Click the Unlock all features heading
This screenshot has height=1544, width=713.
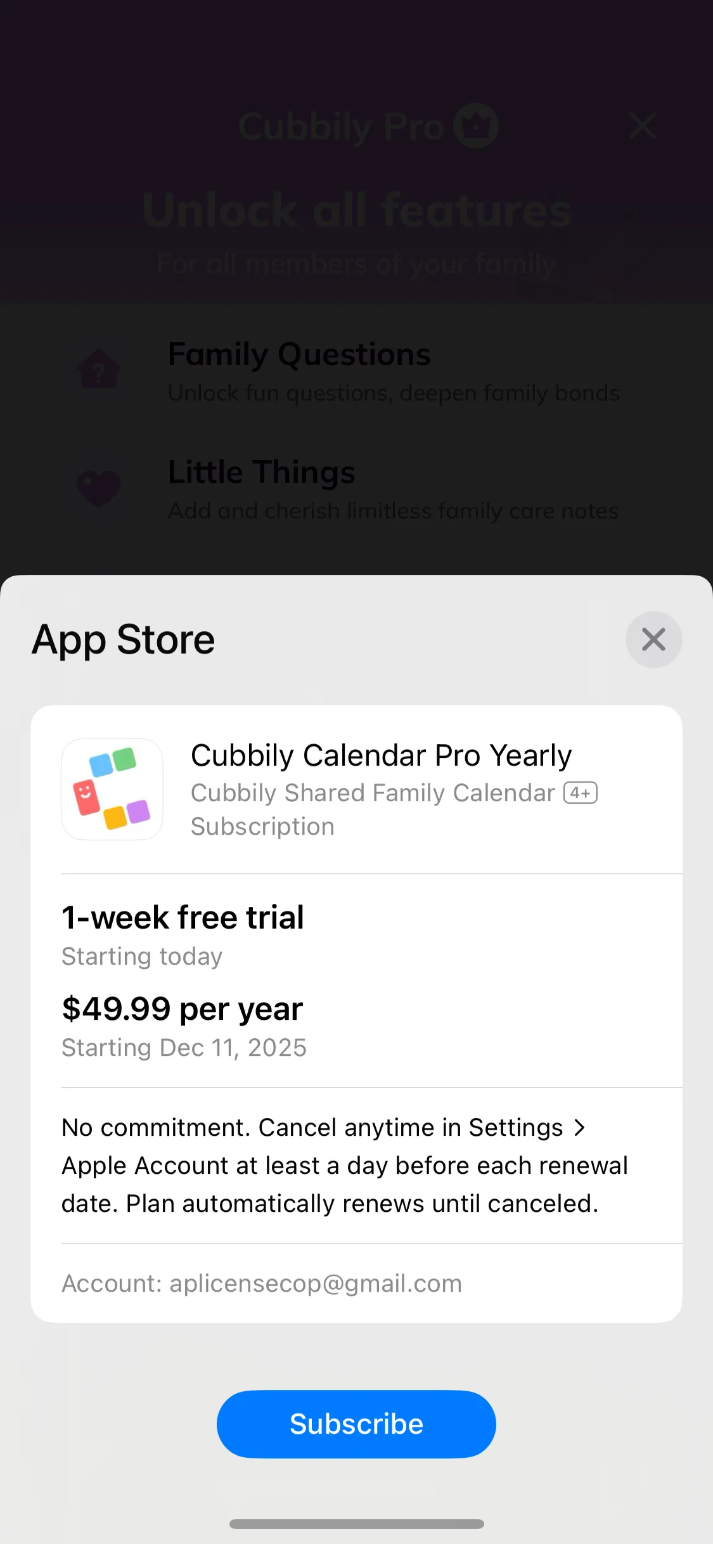[357, 210]
